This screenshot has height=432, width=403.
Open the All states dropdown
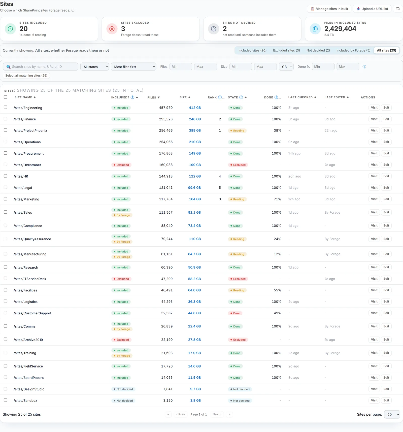(95, 67)
